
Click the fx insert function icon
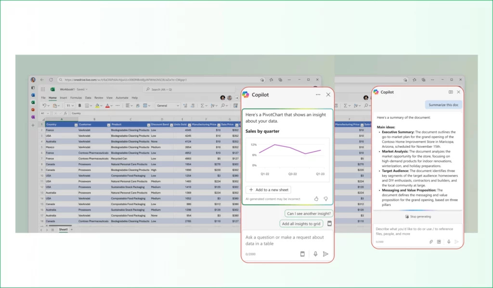(x=65, y=113)
